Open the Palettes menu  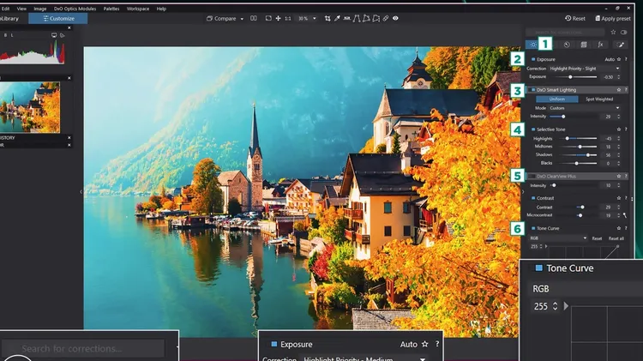click(111, 8)
